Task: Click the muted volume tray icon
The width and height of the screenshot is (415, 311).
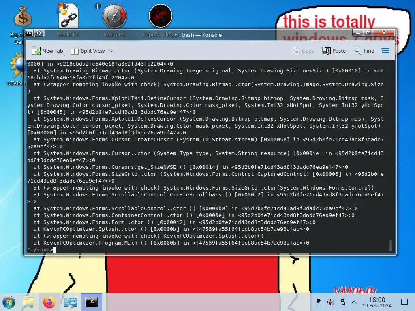Action: (x=331, y=302)
